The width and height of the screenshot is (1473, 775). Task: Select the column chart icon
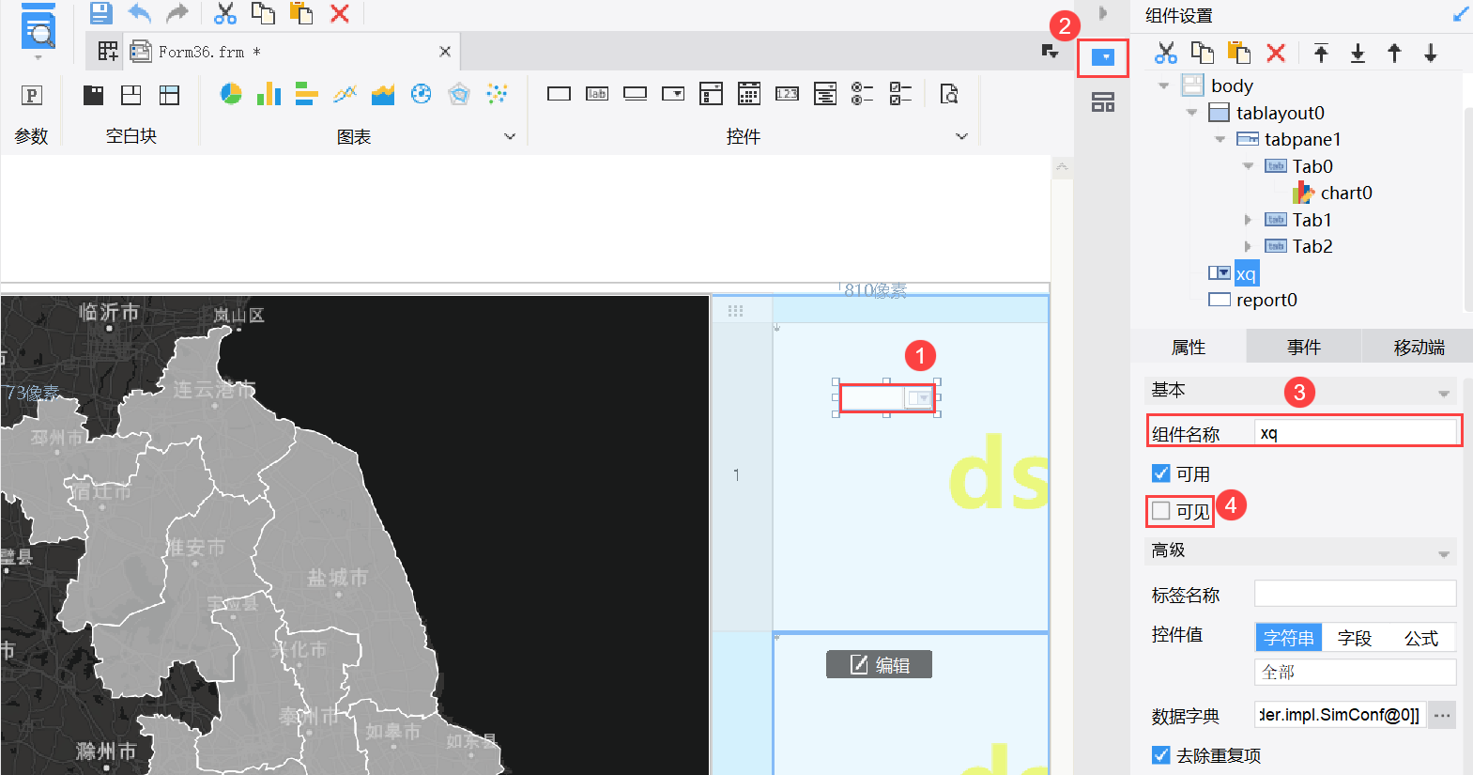pos(269,94)
